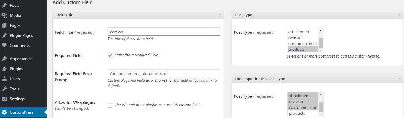
Task: Click the Comments speech bubble icon
Action: [x=4, y=45]
